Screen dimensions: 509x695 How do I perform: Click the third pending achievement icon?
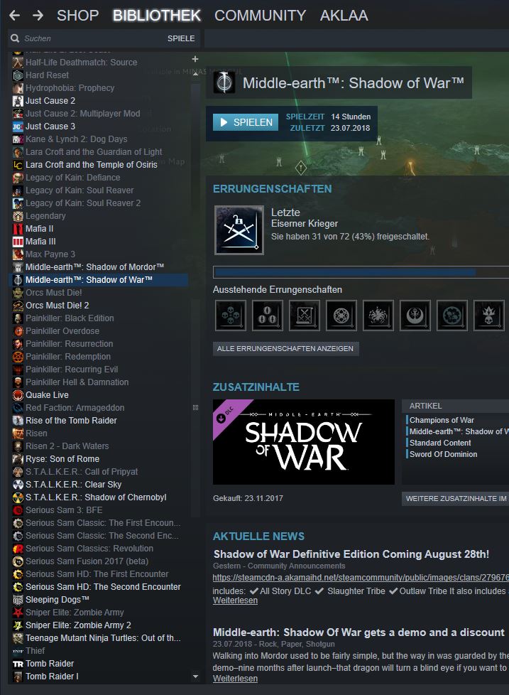[305, 316]
